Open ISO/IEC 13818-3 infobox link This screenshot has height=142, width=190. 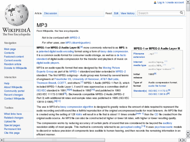click(x=158, y=94)
